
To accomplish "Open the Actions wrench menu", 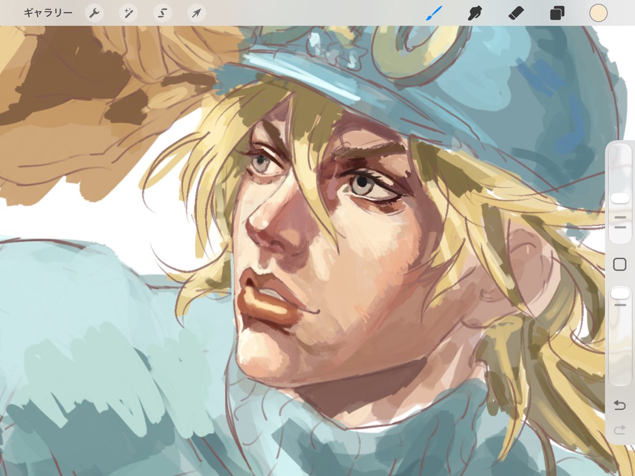I will [94, 13].
